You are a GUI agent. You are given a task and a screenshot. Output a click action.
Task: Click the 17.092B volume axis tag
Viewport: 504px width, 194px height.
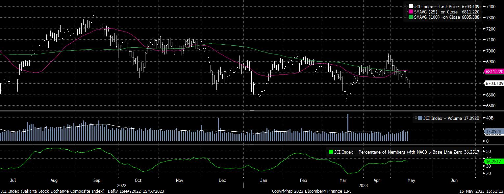click(493, 132)
